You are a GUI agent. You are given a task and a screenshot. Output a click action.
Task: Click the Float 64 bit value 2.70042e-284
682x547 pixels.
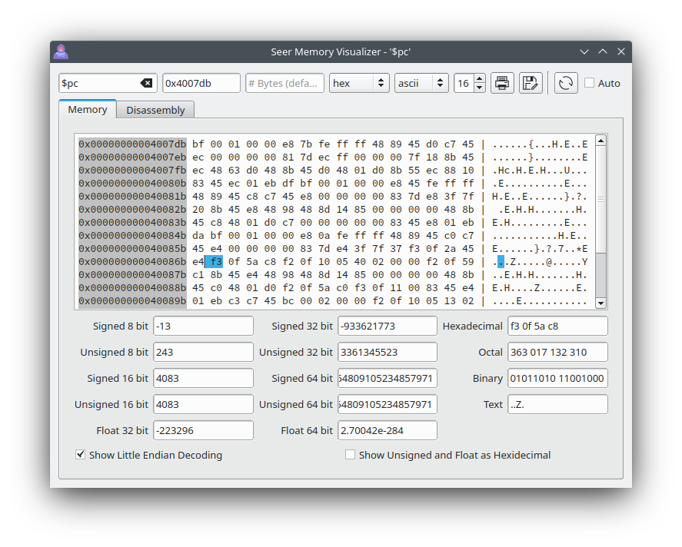click(x=387, y=430)
